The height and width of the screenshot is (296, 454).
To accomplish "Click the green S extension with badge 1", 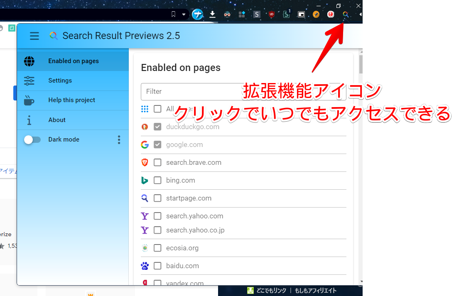I will click(x=286, y=14).
